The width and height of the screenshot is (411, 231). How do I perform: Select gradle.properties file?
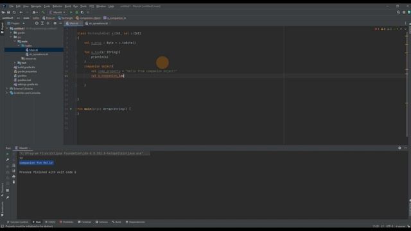[x=25, y=71]
